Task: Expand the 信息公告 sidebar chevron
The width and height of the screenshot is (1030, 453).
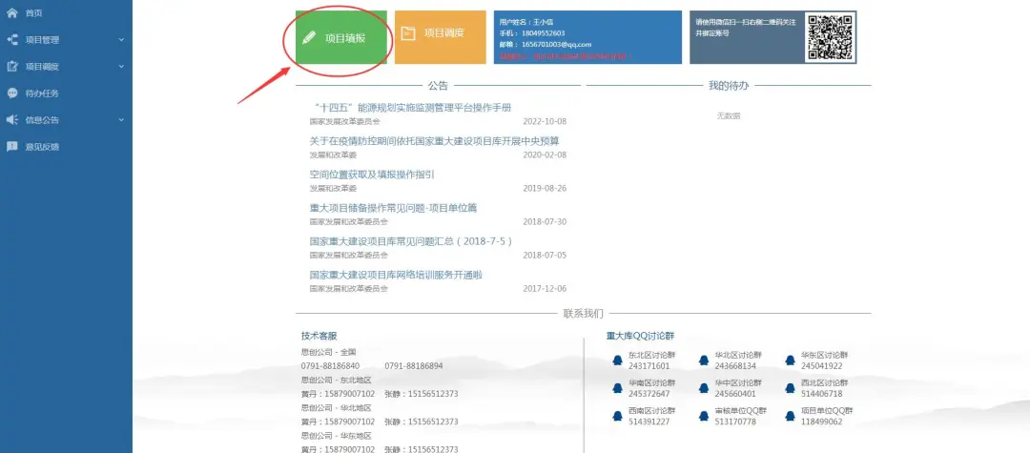Action: [121, 120]
